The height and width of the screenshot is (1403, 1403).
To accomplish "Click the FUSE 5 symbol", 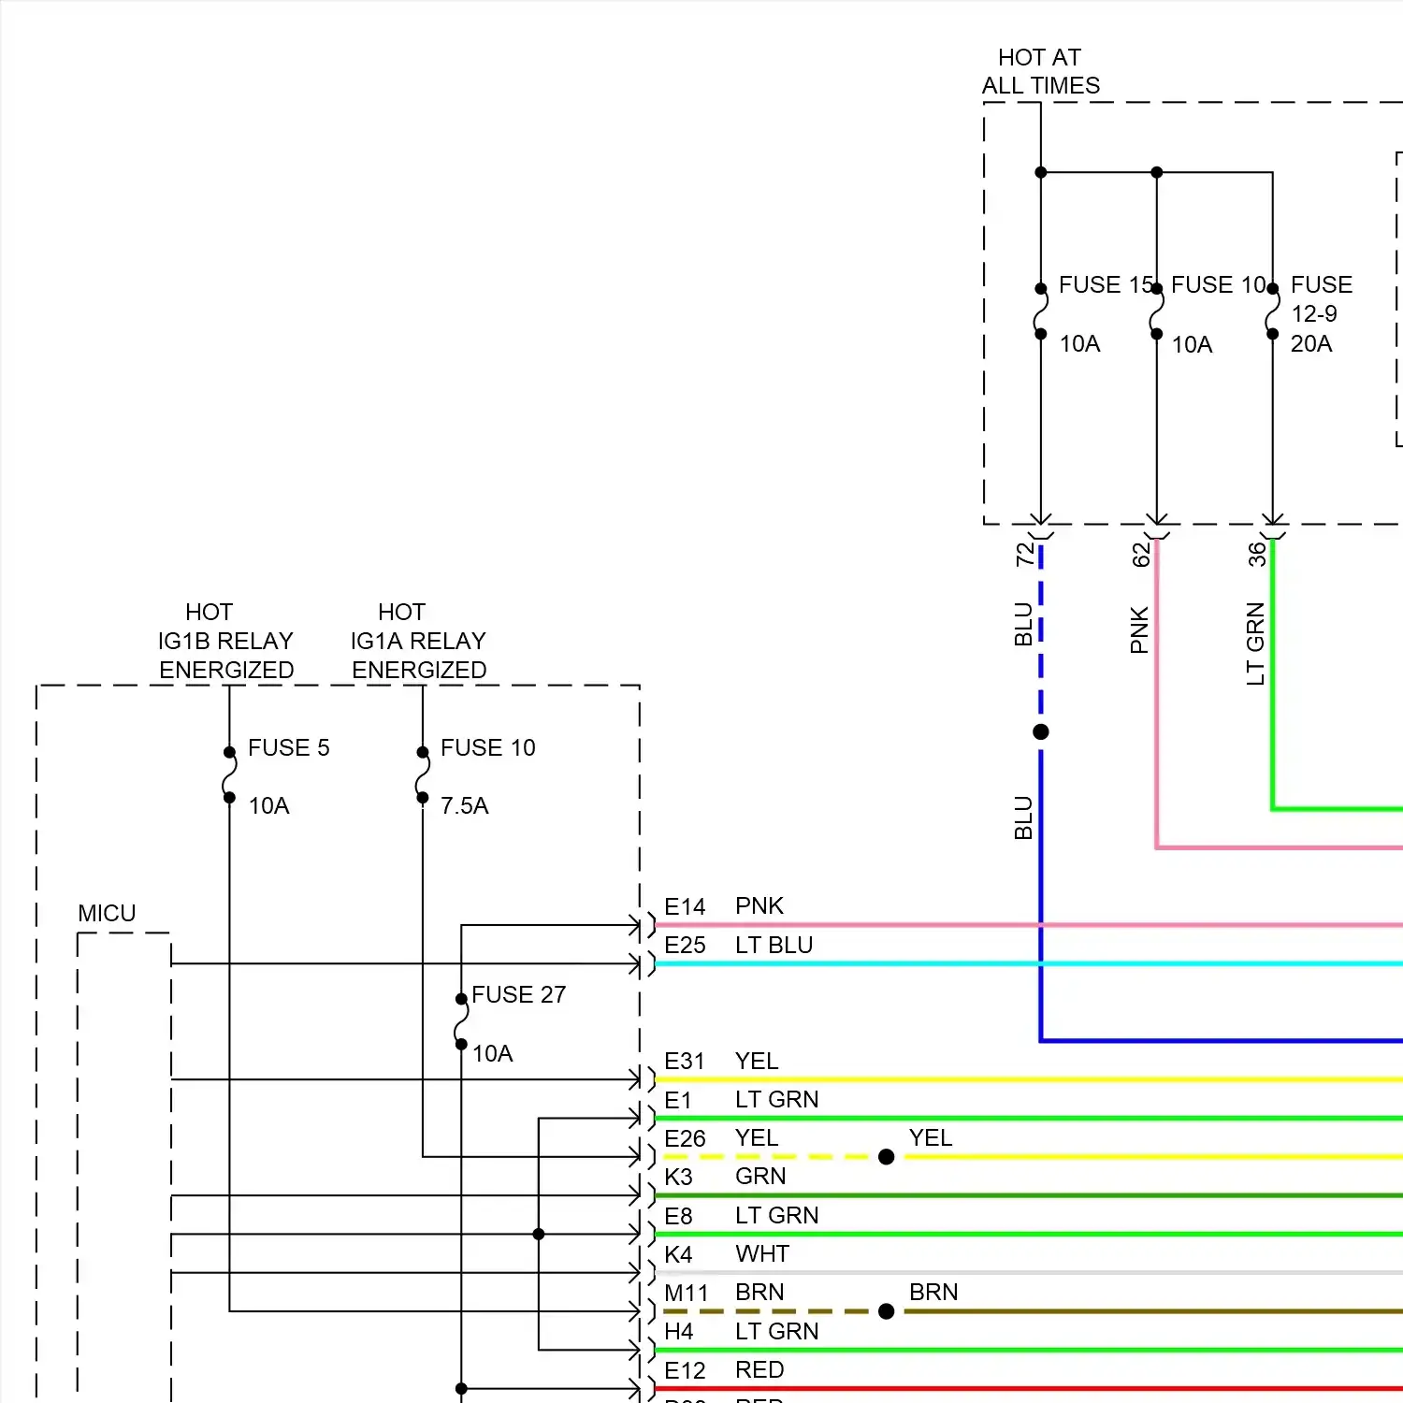I will [229, 774].
